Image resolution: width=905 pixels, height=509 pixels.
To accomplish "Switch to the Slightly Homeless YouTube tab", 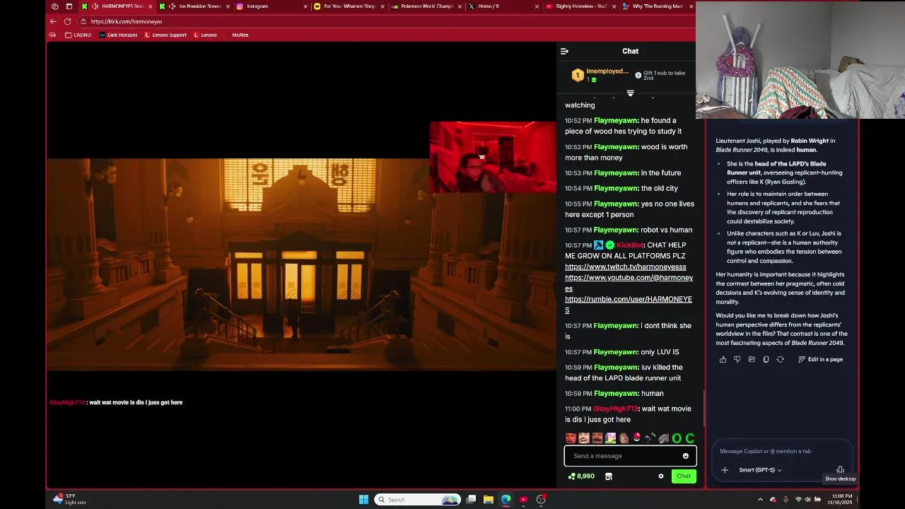I will pyautogui.click(x=581, y=6).
